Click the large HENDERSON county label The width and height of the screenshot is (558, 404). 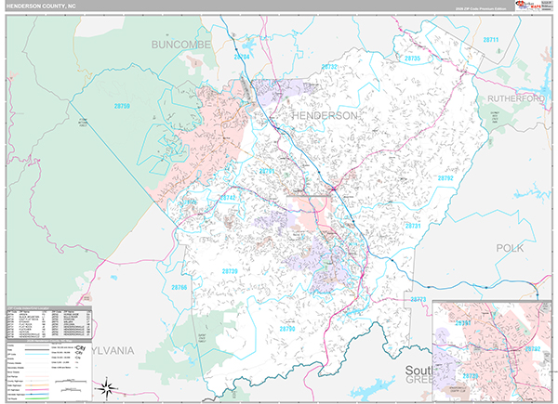[325, 115]
